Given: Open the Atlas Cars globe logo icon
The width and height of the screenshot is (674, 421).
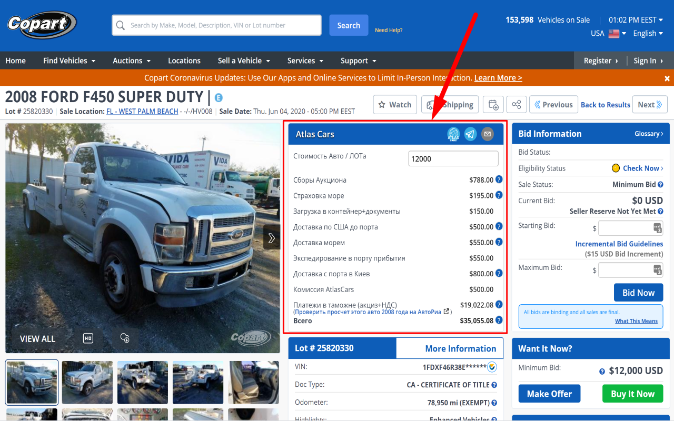Looking at the screenshot, I should (453, 134).
